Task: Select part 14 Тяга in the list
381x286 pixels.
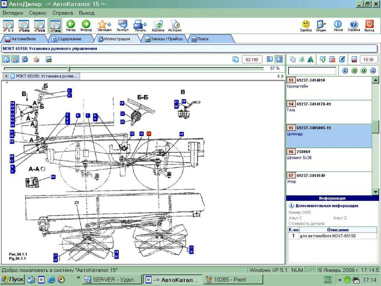Action: pos(329,112)
